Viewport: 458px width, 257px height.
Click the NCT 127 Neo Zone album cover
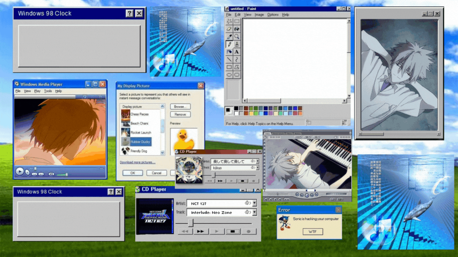155,217
